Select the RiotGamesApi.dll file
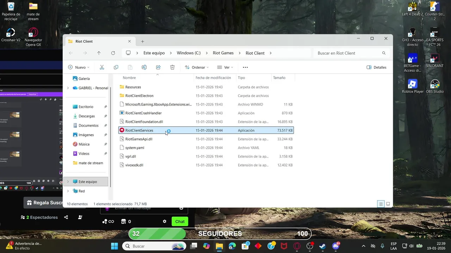This screenshot has width=451, height=253. click(206, 139)
